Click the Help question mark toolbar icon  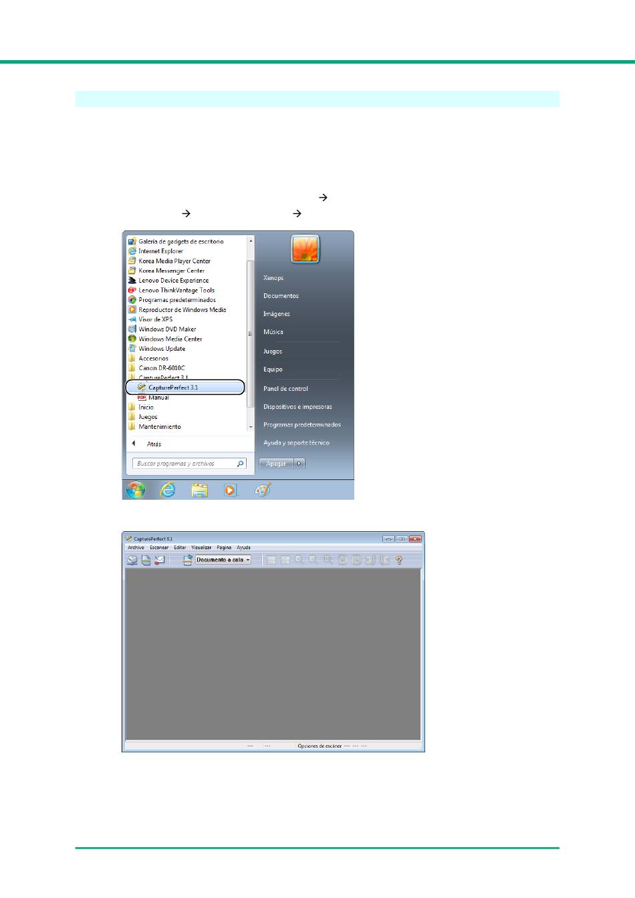click(399, 561)
